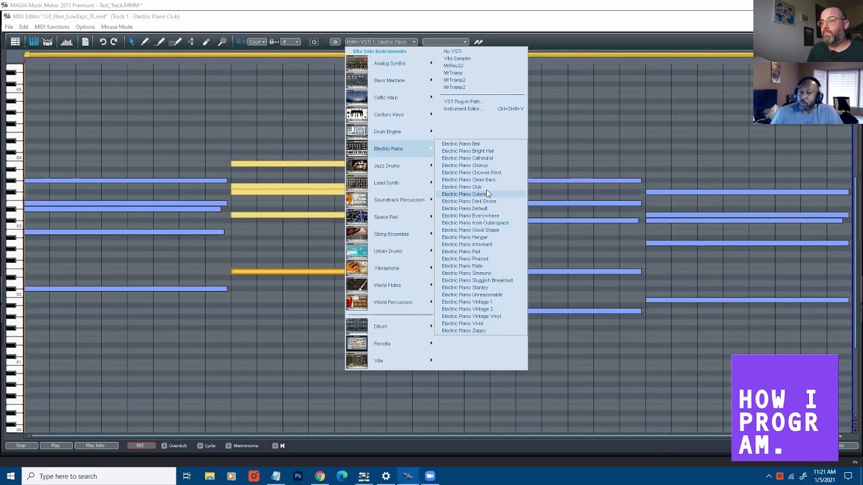Click the World Percussion instrument thumbnail

pos(357,302)
